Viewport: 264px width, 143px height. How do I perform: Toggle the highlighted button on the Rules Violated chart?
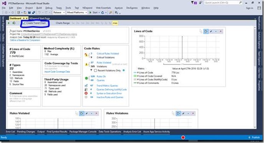point(82,113)
